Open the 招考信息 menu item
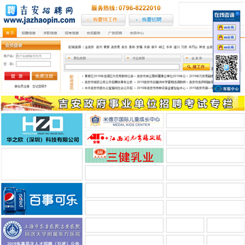Viewport: 245px width, 245px height. pos(71,33)
